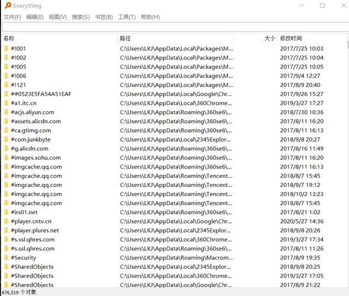Click the Everything app icon in title bar

8,5
